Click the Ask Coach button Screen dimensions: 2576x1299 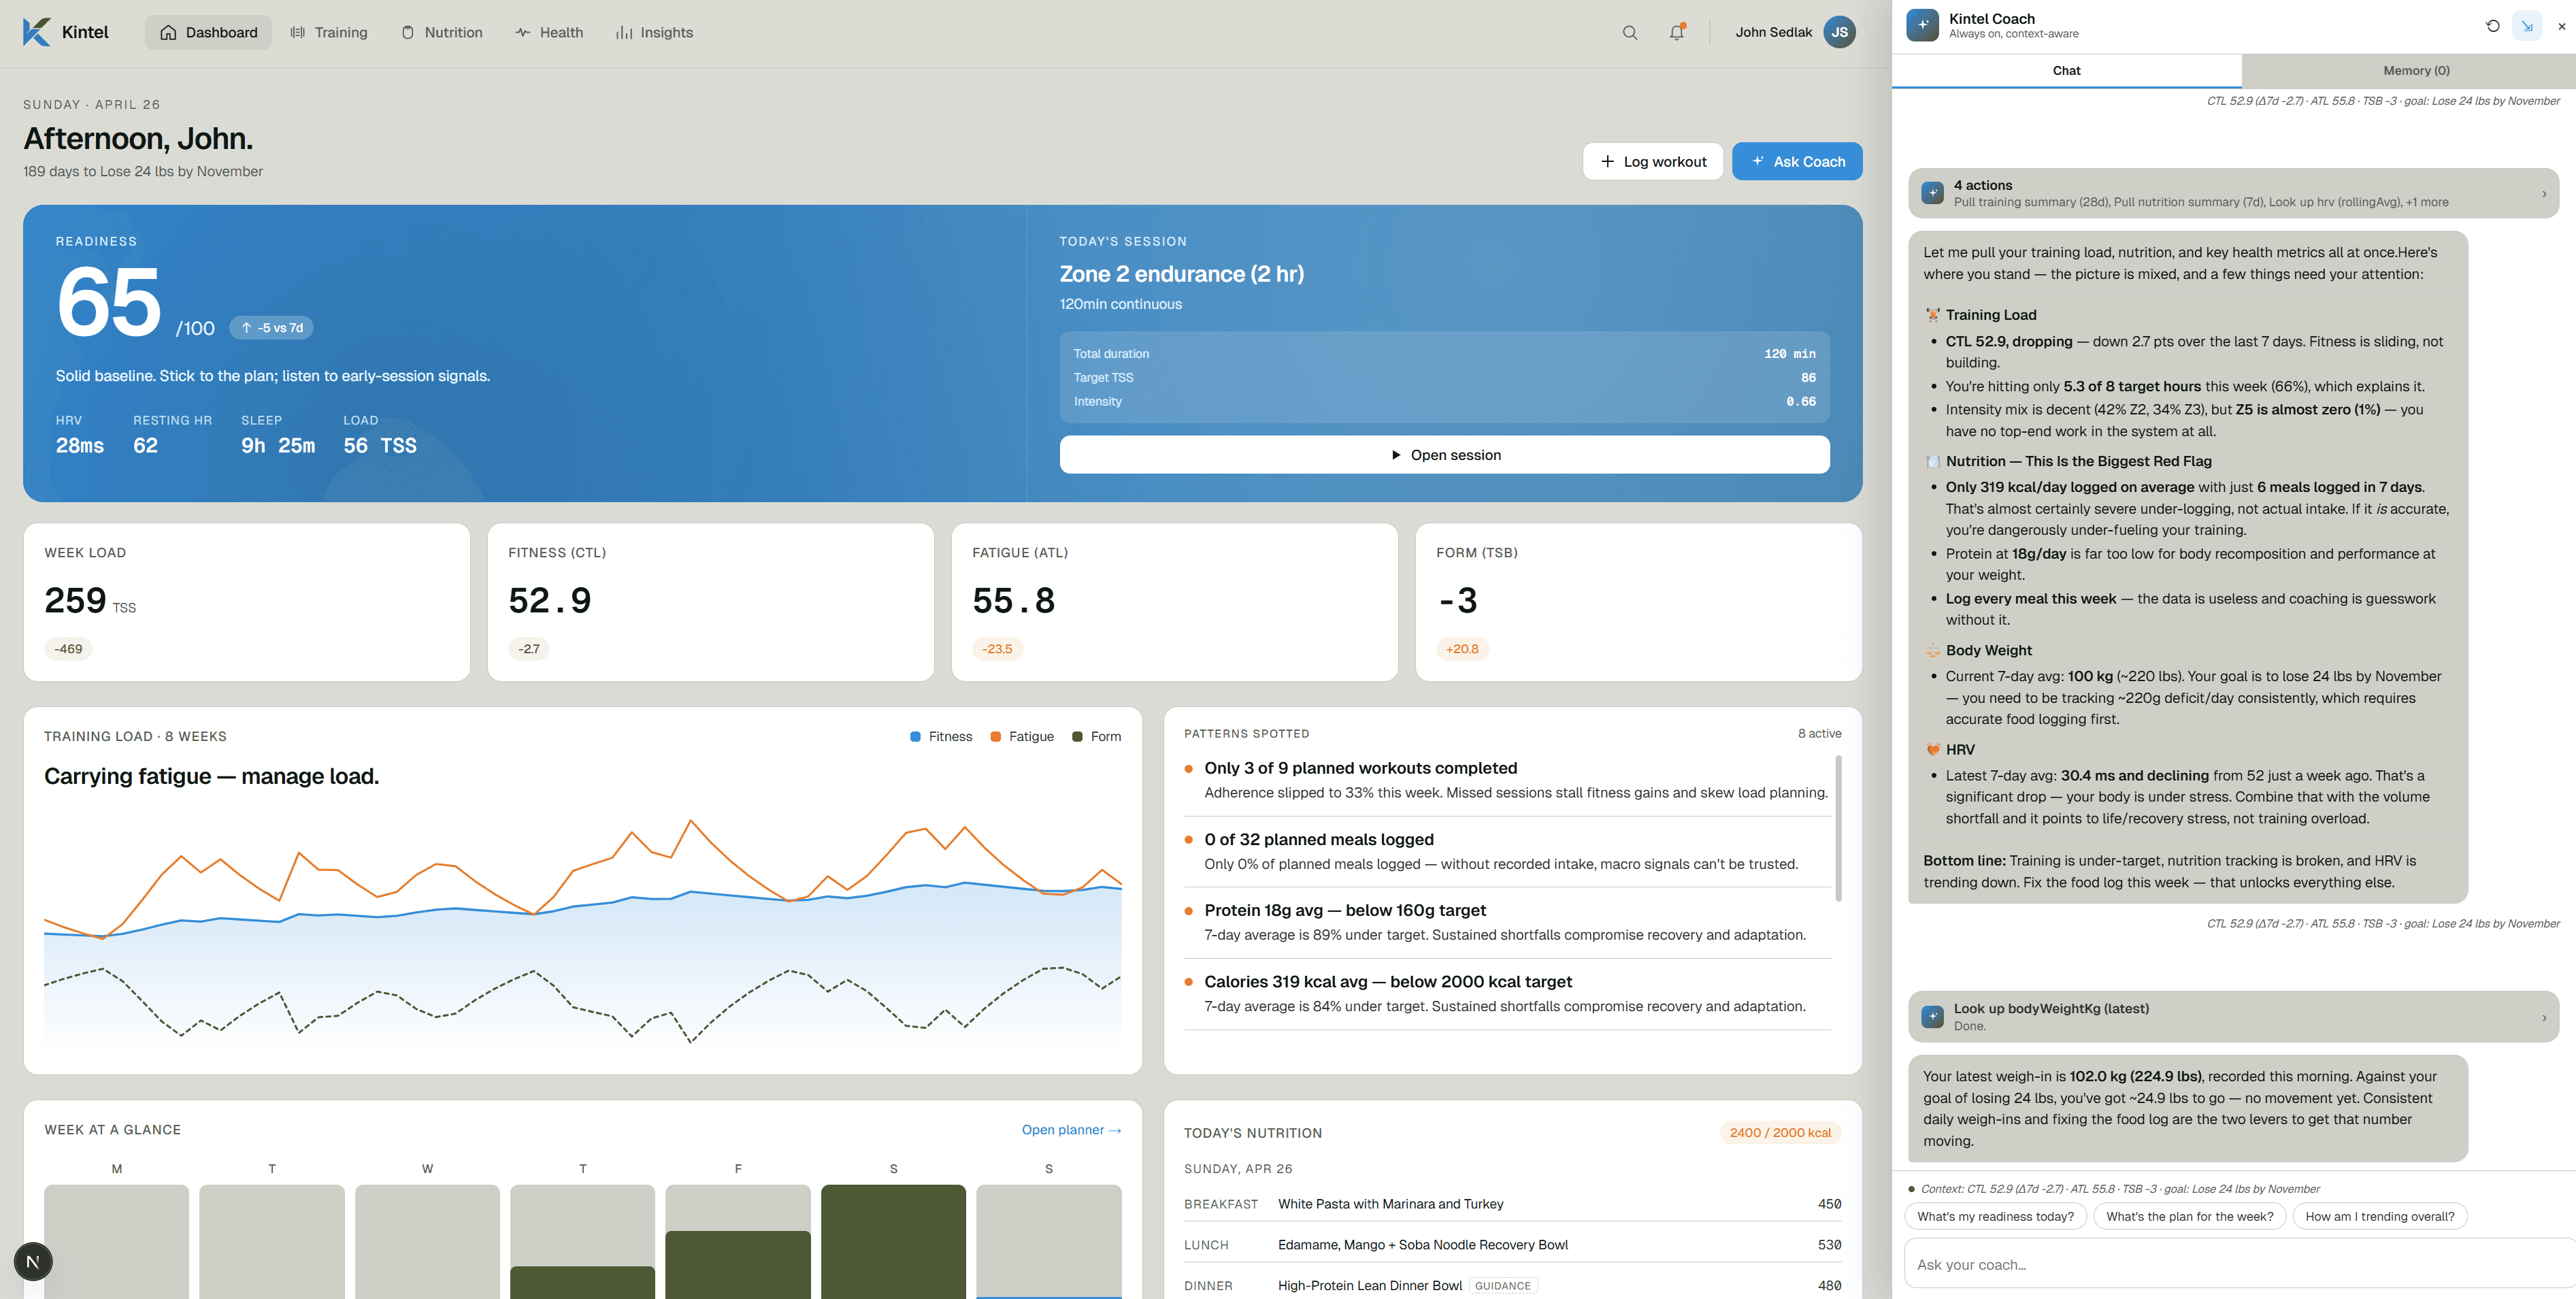[1797, 161]
